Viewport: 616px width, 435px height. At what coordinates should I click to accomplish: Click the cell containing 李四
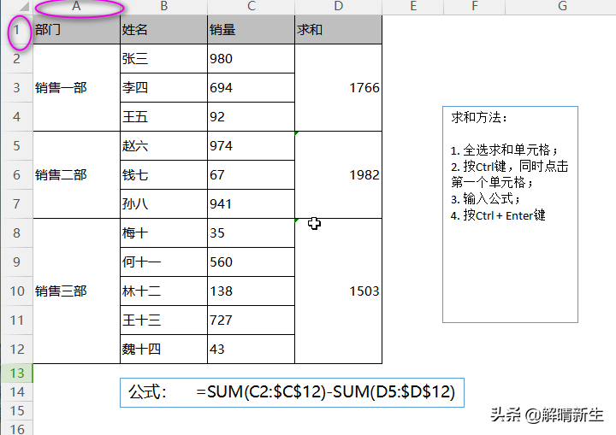click(163, 87)
